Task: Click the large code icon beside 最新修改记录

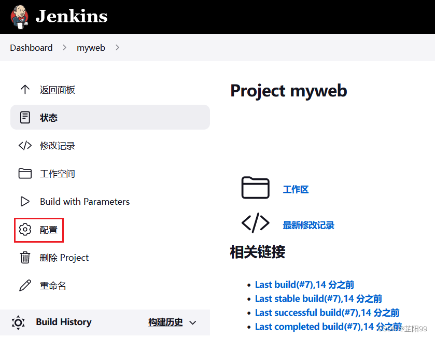Action: [x=255, y=223]
